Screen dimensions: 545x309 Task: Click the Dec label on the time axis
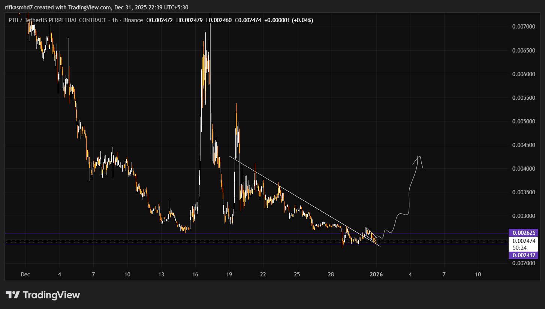25,274
